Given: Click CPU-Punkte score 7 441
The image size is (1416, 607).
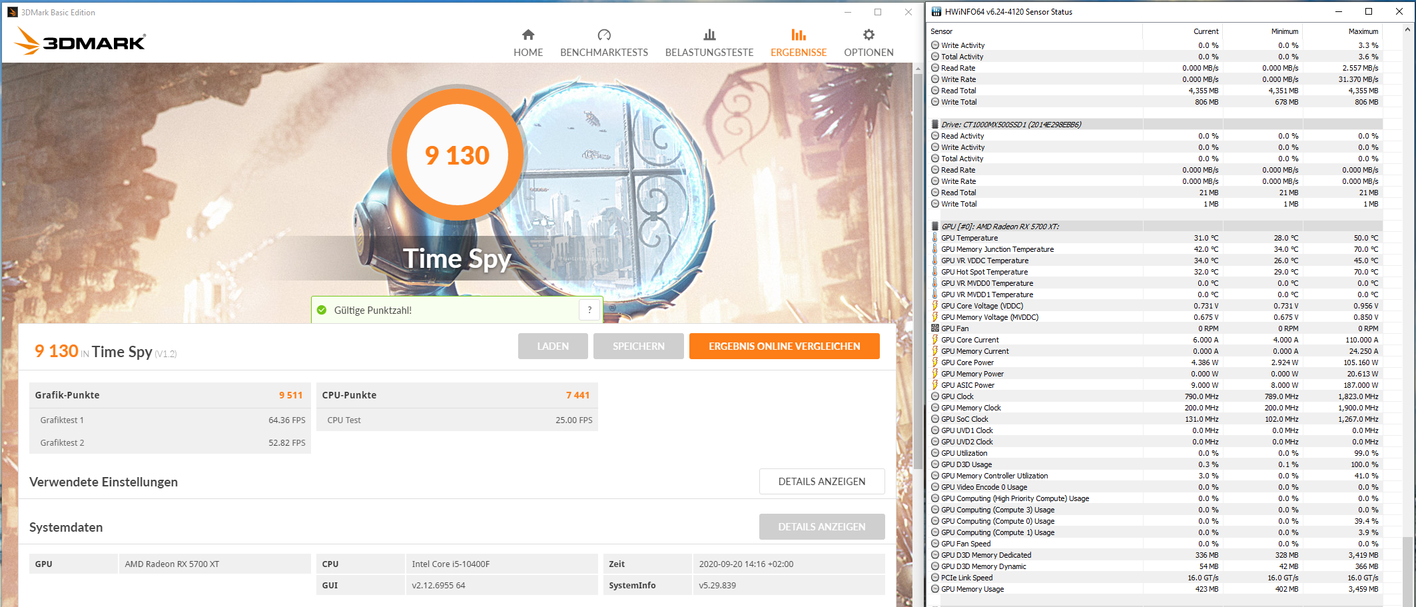Looking at the screenshot, I should 577,395.
